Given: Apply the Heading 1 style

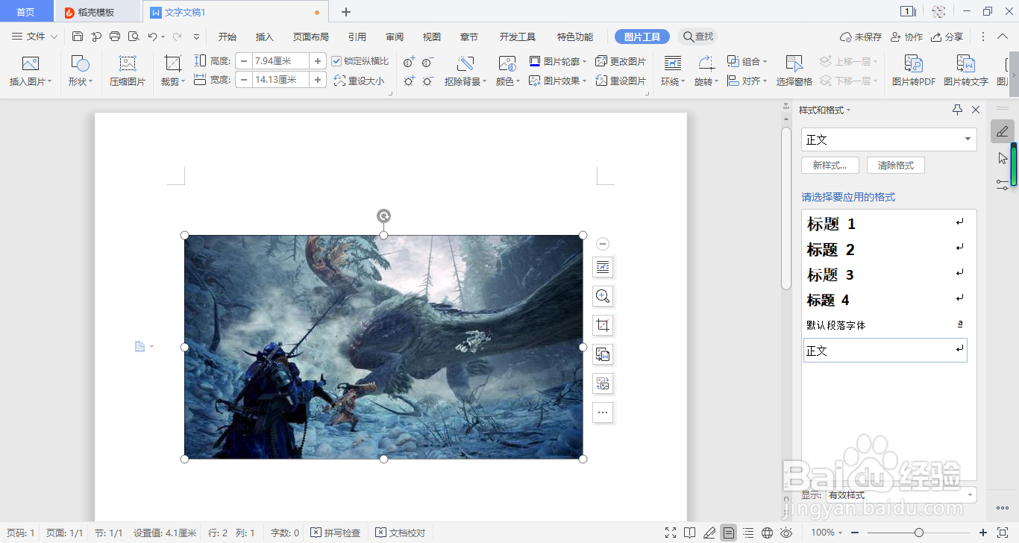Looking at the screenshot, I should click(x=886, y=224).
